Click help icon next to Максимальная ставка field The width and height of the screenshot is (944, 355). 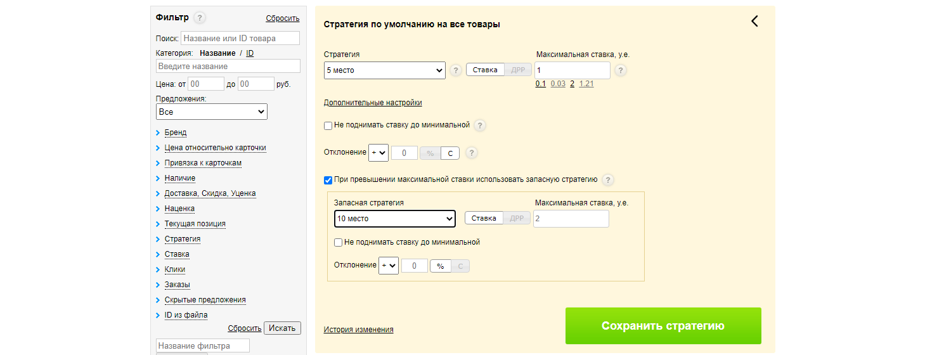(x=621, y=70)
